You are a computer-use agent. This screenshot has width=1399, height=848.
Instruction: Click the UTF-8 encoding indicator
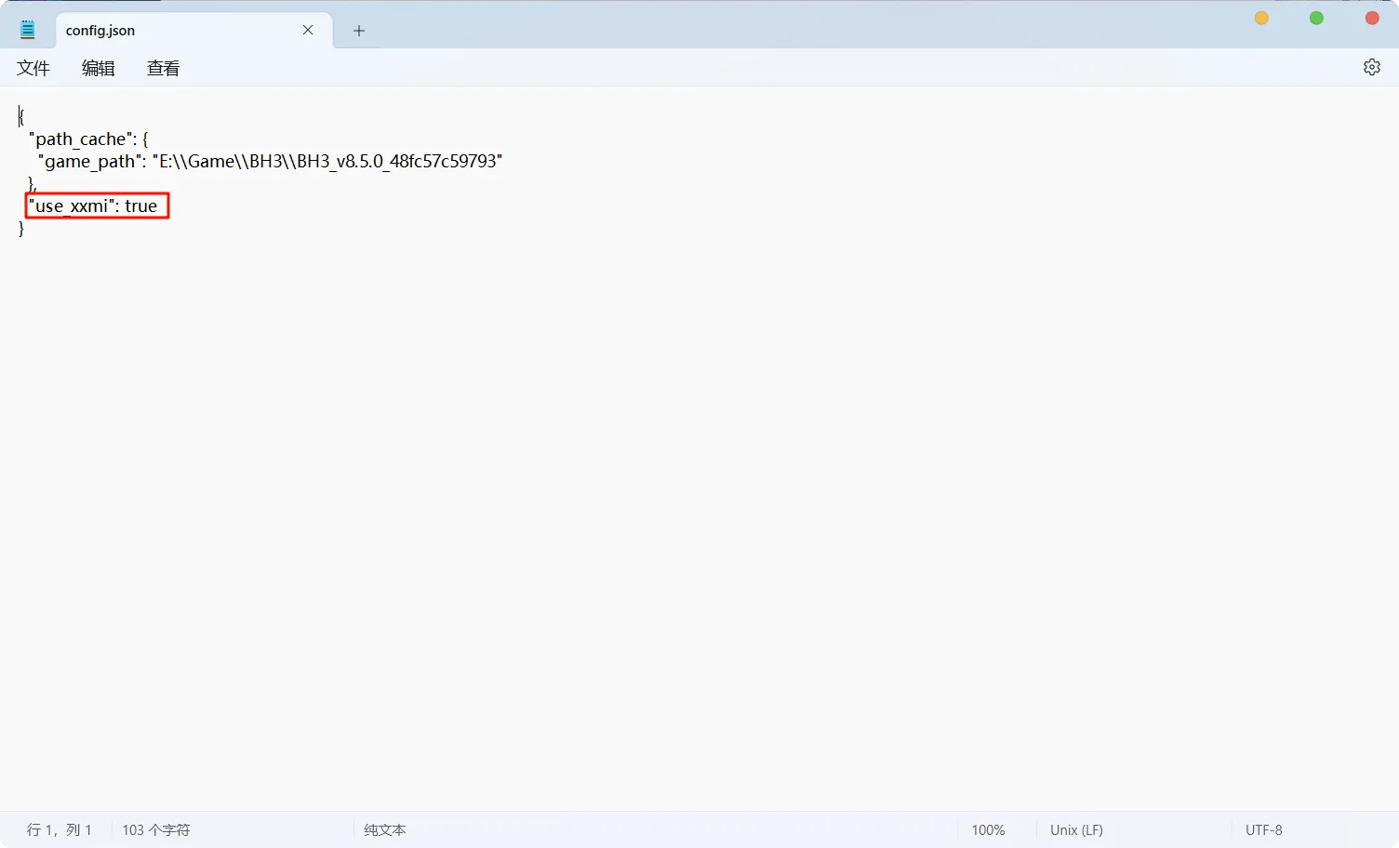tap(1263, 829)
